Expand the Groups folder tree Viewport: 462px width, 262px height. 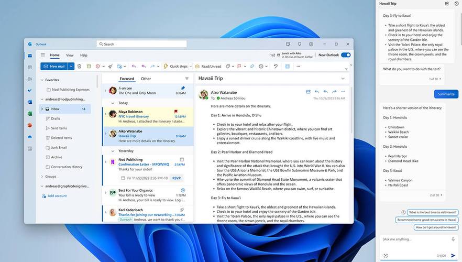(42, 177)
